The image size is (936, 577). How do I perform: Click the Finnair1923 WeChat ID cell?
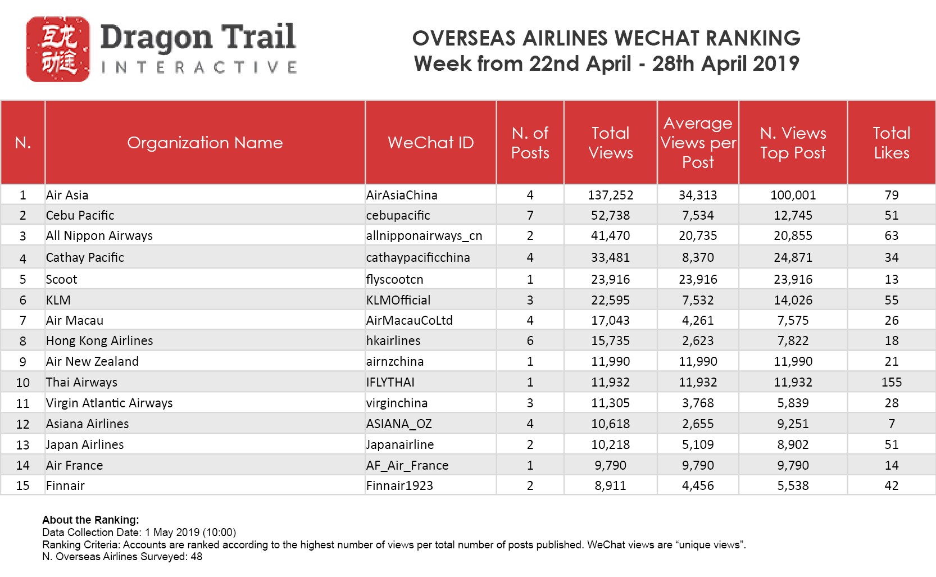click(399, 485)
